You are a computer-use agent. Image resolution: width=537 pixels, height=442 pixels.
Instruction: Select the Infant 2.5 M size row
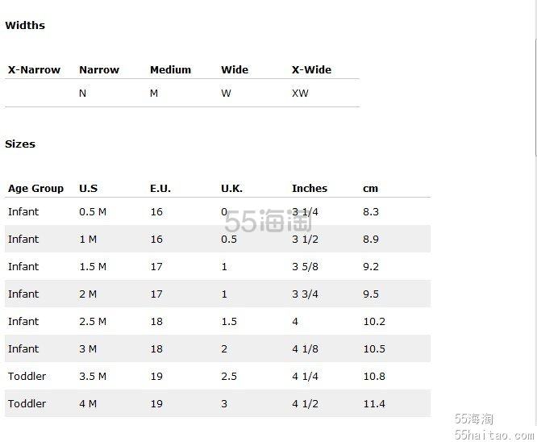click(218, 321)
